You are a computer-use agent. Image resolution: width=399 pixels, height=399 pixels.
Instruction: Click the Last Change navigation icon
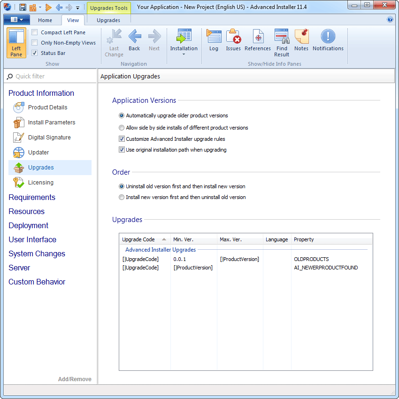[114, 43]
